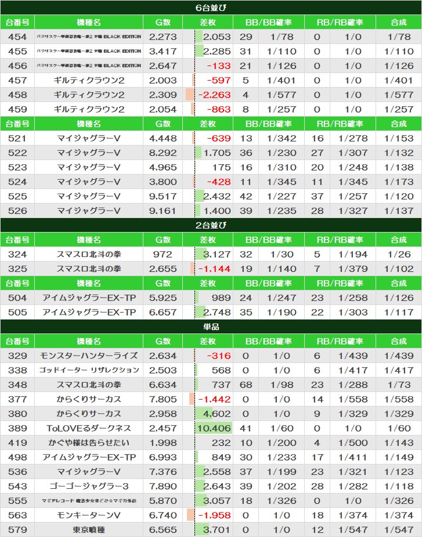Click the 1/110 BB probability in row 455
Screen dimensions: 422x537
282,51
